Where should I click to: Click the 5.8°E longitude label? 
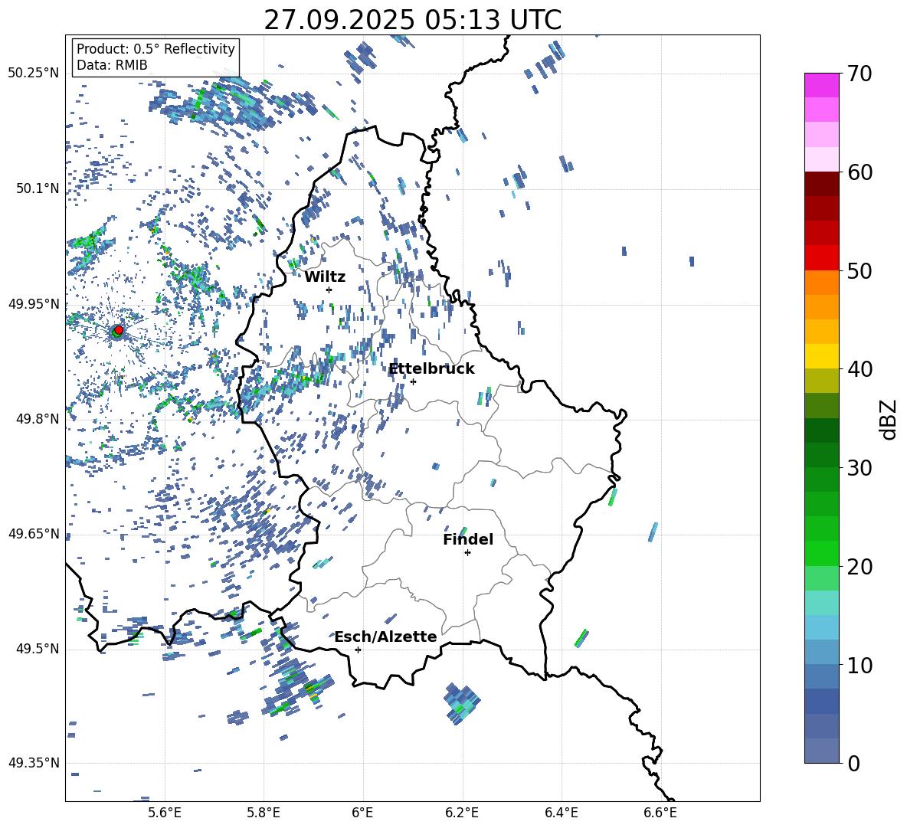tap(264, 813)
